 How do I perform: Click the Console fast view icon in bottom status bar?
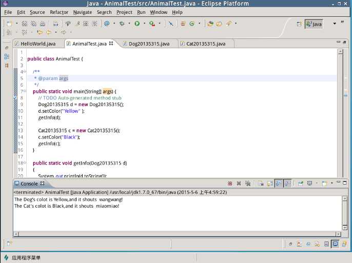pyautogui.click(x=335, y=244)
